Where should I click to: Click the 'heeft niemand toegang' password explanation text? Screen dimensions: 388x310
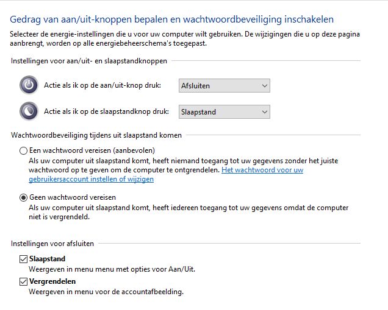click(x=183, y=161)
